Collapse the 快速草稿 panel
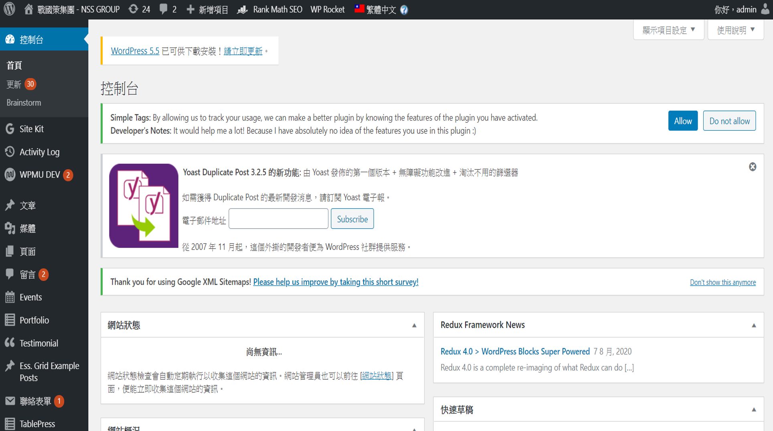Screen dimensions: 773x431 (754, 409)
